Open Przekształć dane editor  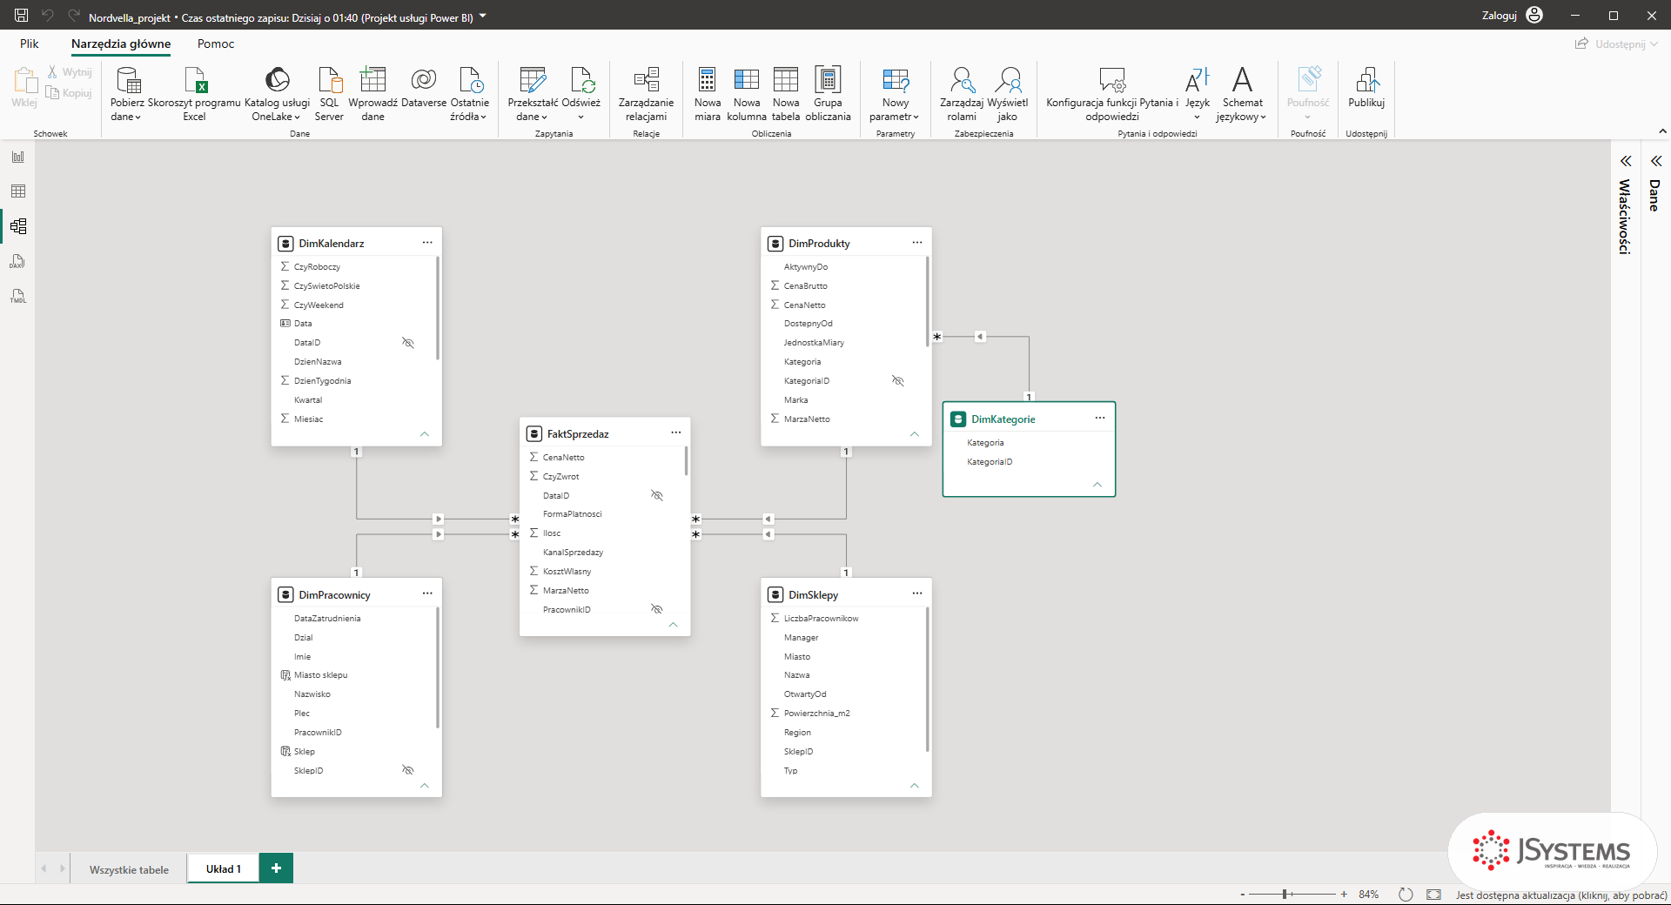(x=533, y=94)
